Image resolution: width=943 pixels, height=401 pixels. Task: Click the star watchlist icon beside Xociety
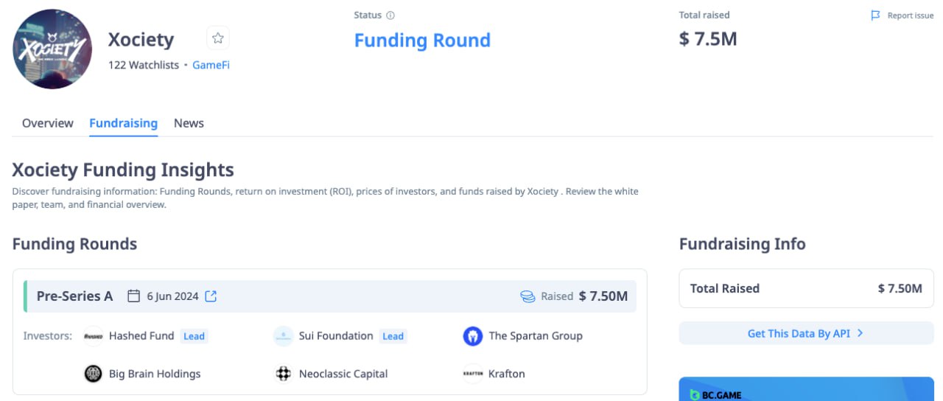[217, 38]
